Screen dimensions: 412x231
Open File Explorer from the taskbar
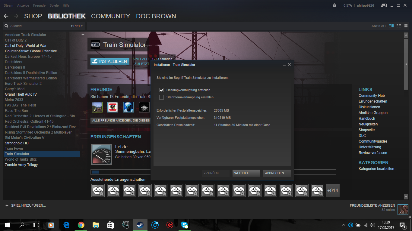(x=96, y=225)
